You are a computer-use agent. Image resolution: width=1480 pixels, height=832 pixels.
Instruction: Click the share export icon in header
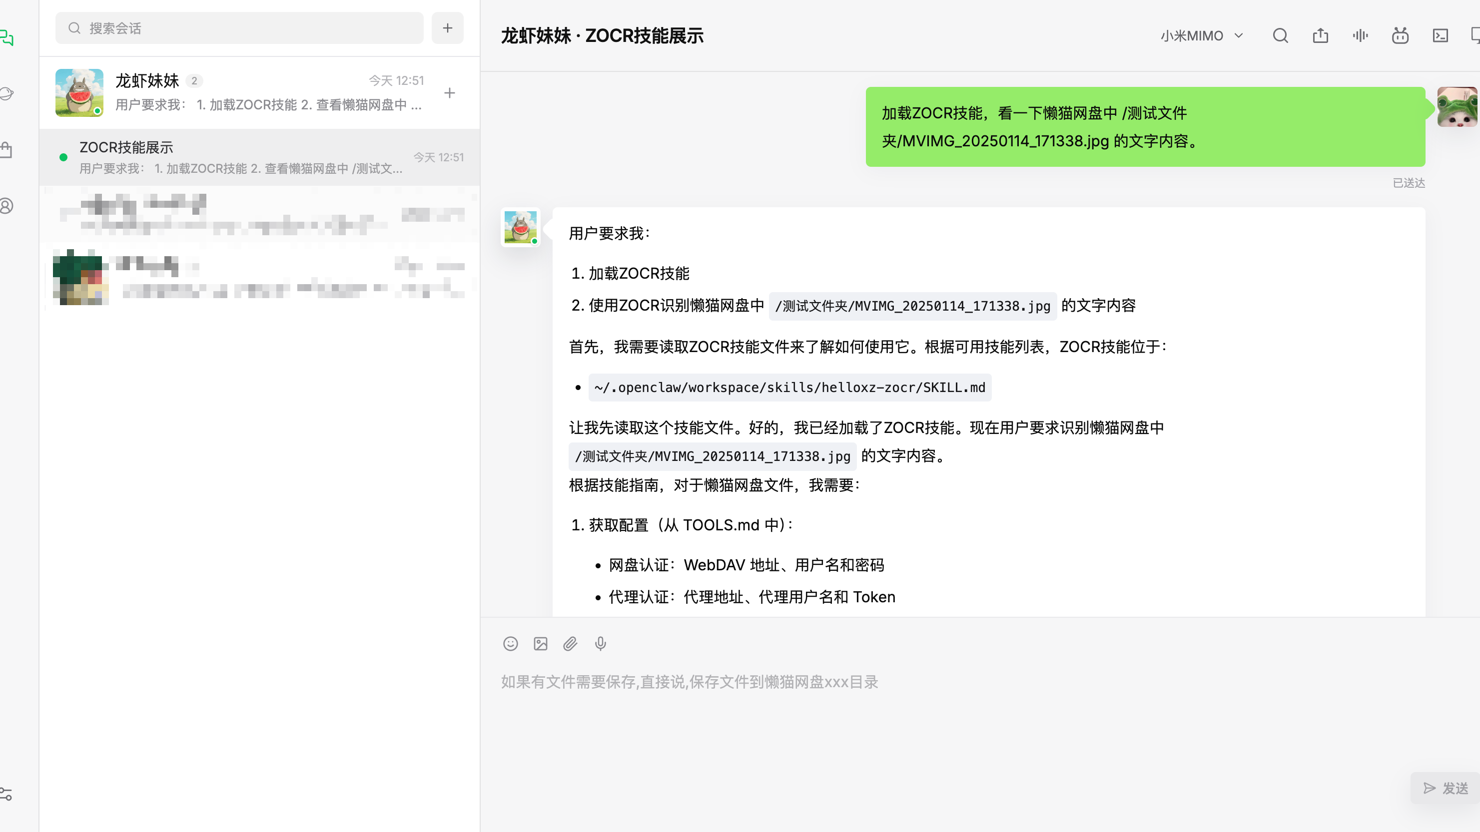click(x=1320, y=35)
